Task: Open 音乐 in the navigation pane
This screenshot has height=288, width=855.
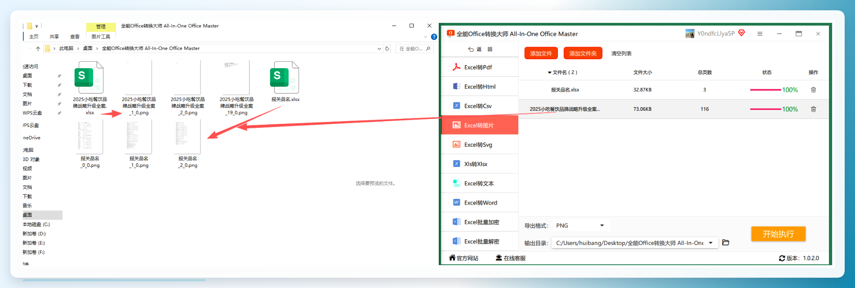Action: (27, 206)
